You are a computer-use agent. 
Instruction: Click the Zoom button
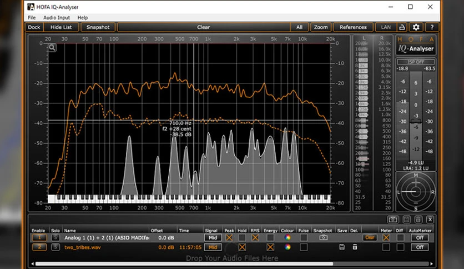(321, 27)
